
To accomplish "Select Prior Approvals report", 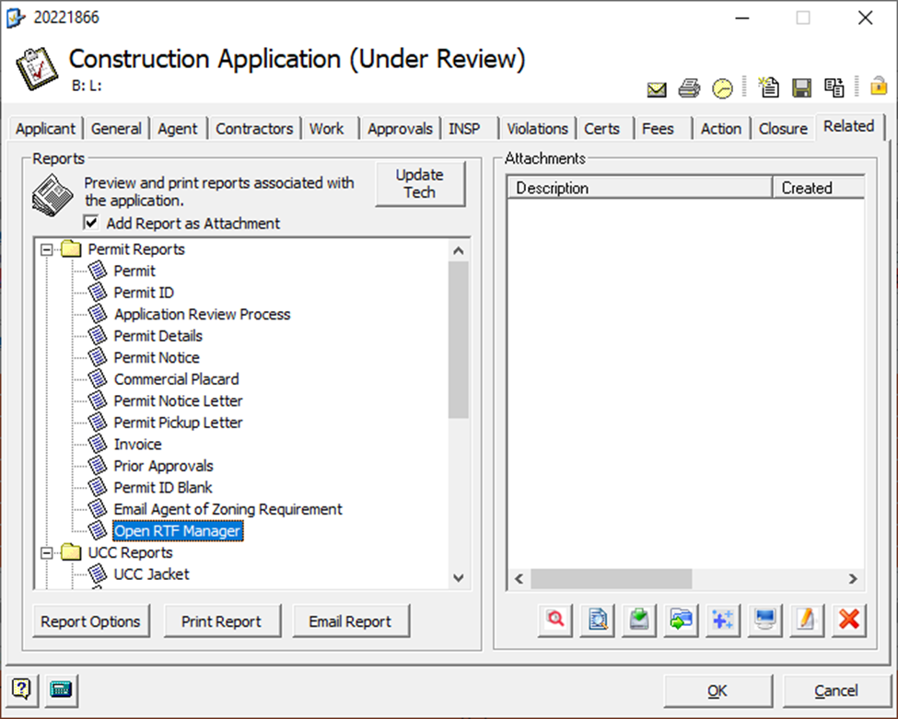I will coord(163,466).
